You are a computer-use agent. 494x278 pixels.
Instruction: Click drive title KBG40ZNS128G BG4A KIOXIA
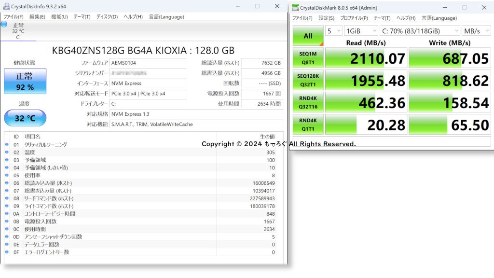point(143,50)
